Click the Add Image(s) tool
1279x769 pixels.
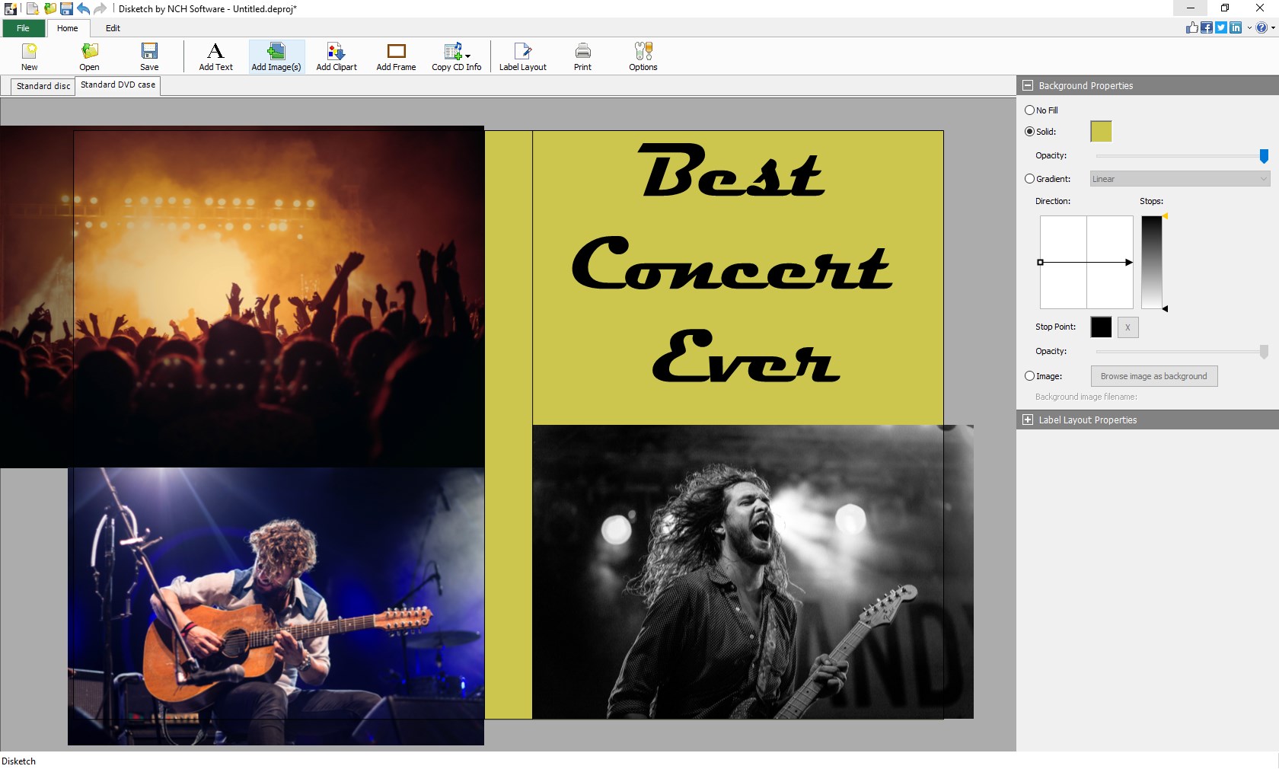click(276, 56)
